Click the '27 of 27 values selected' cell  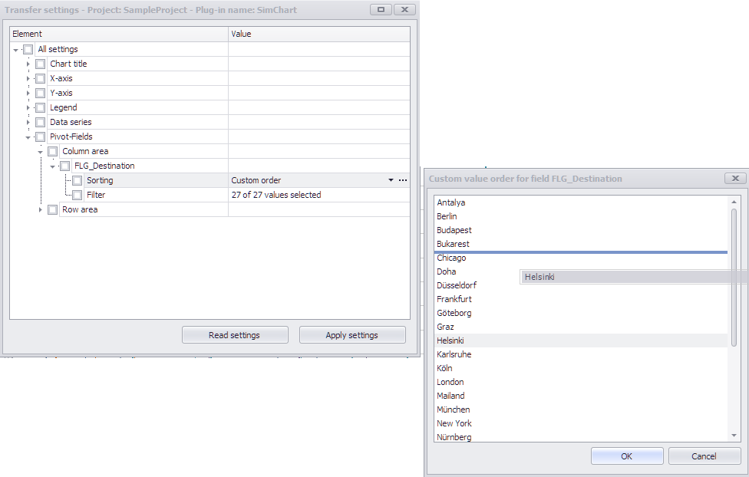point(319,195)
